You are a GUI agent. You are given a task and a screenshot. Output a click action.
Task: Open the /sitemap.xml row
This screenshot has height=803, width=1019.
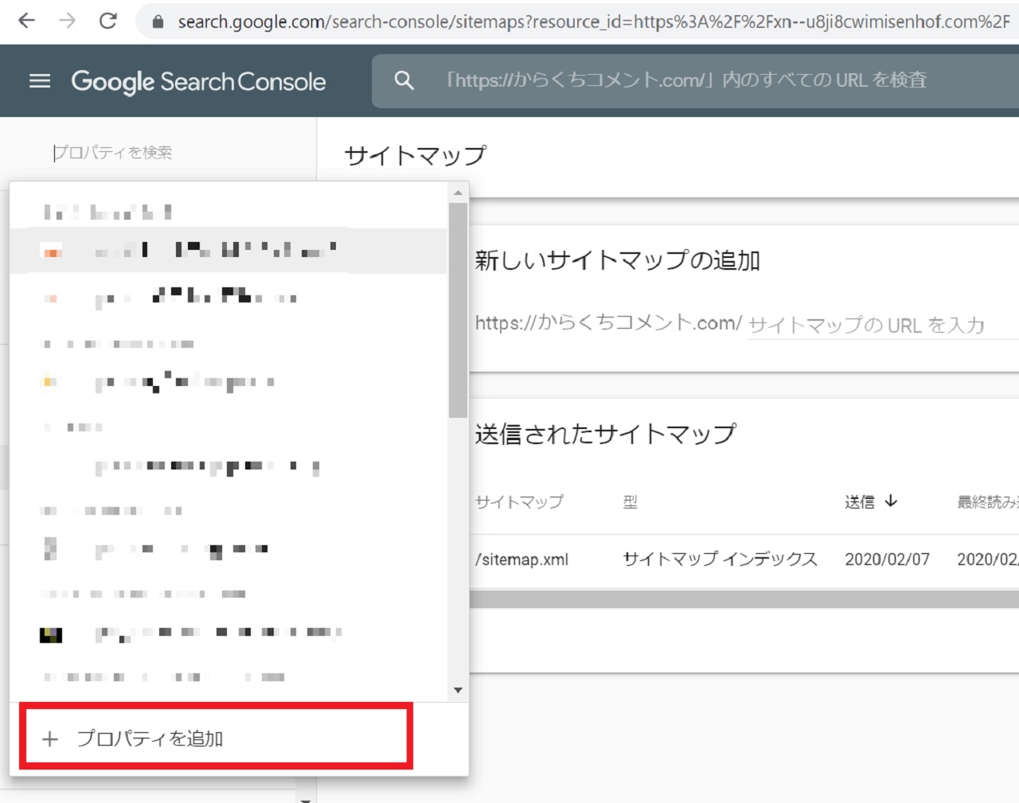point(522,559)
